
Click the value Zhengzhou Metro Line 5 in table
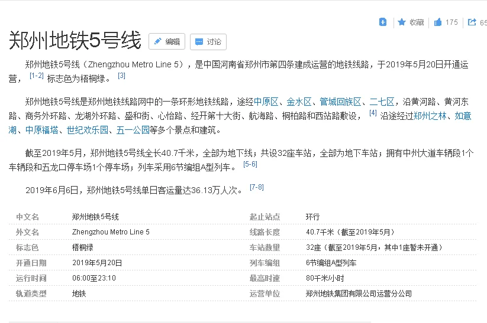[111, 232]
